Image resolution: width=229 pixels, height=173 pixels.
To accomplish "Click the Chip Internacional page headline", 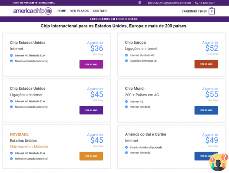I will (x=114, y=26).
